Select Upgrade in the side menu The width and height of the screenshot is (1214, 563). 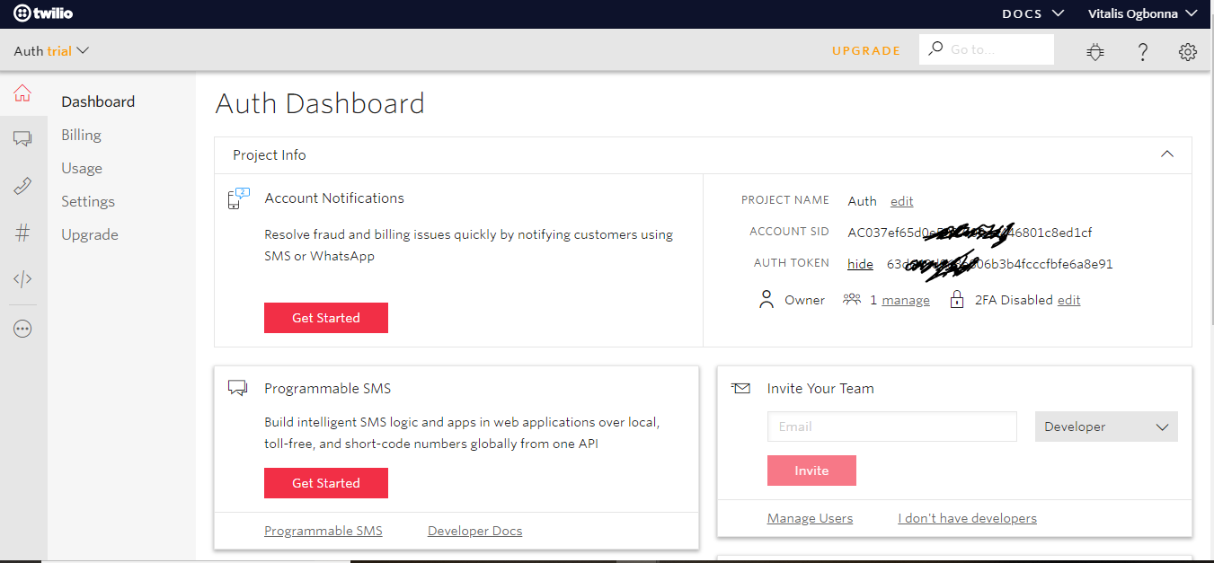pos(90,234)
